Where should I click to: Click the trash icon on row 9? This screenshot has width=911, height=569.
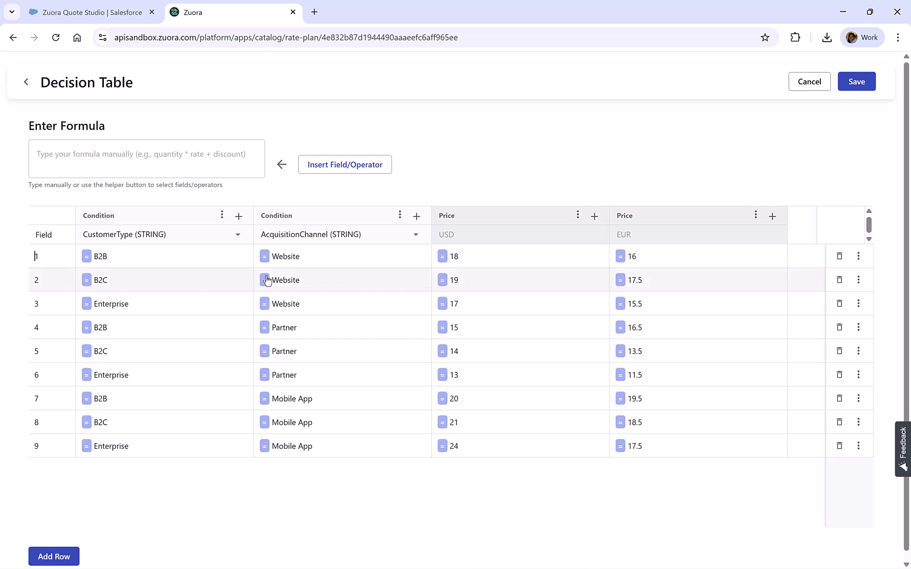(840, 446)
